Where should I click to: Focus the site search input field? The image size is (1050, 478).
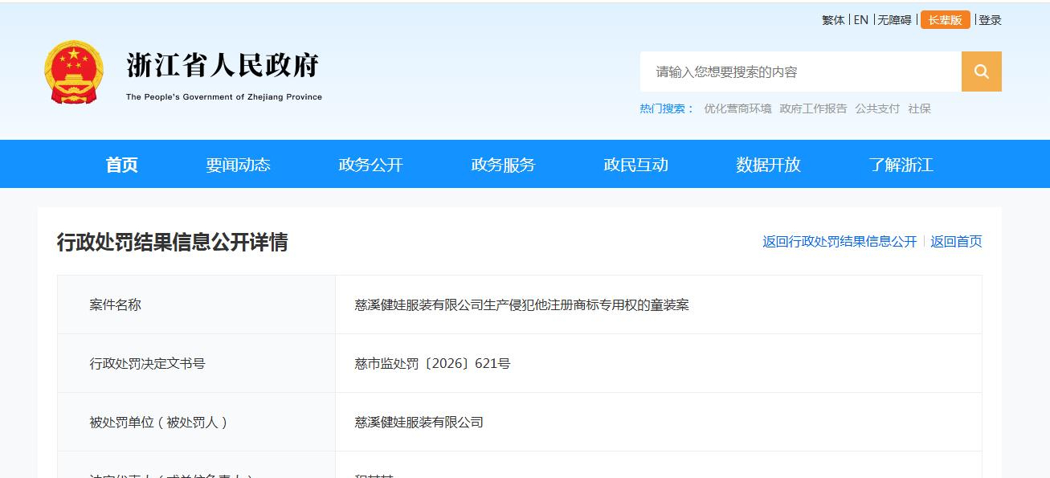pos(801,71)
